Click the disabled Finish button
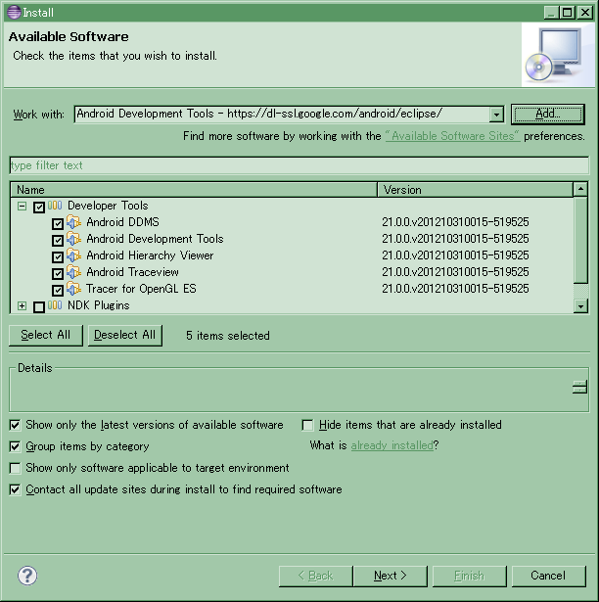The image size is (599, 602). 469,576
